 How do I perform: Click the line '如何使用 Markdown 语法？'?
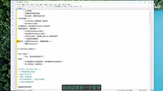click(x=35, y=34)
